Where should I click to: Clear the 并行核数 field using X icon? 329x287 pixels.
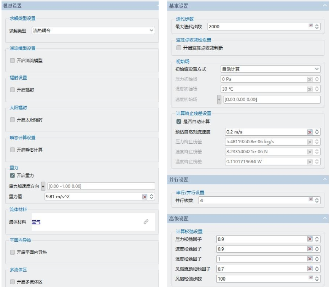[311, 200]
